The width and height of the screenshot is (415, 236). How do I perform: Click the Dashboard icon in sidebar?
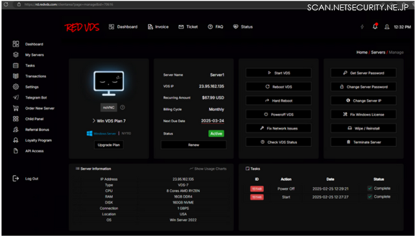click(x=16, y=44)
